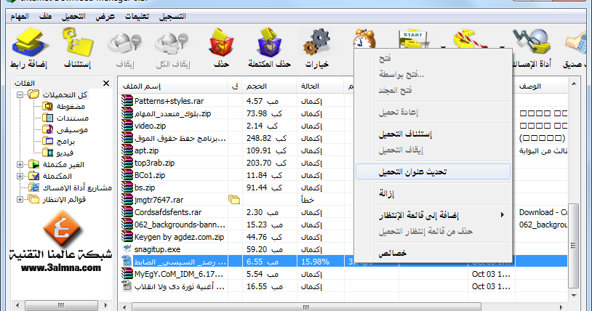The width and height of the screenshot is (592, 311).
Task: Choose Remove (إزالة) in context menu
Action: pyautogui.click(x=433, y=193)
